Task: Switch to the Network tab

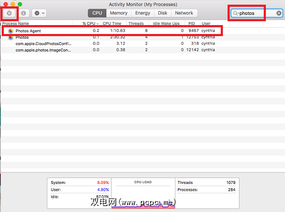Action: [x=184, y=13]
